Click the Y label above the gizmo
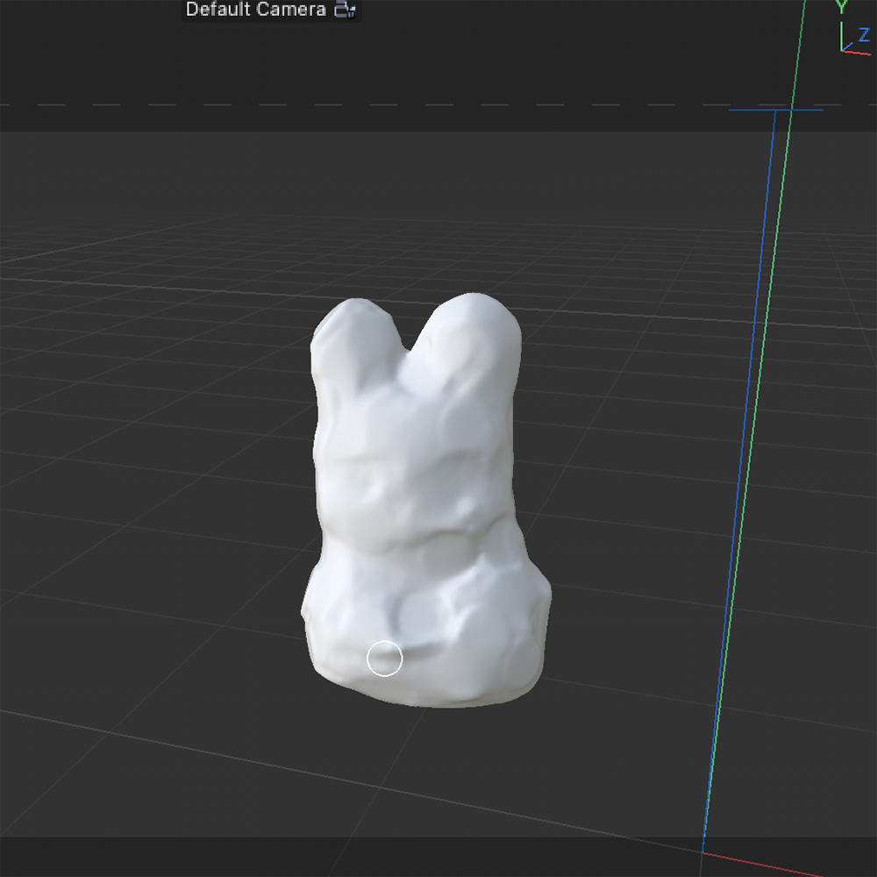Viewport: 877px width, 877px height. [x=841, y=5]
